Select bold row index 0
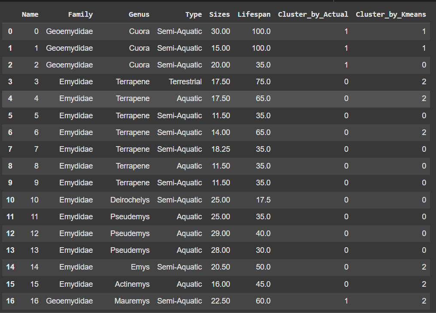Image resolution: width=436 pixels, height=313 pixels. tap(10, 31)
